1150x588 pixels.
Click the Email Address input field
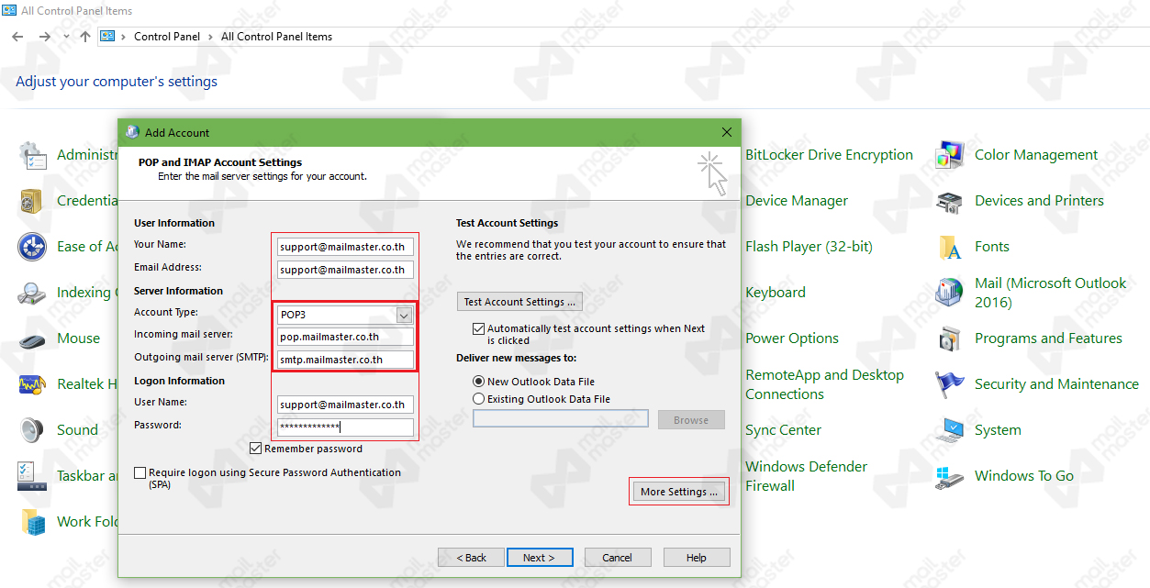(x=346, y=270)
